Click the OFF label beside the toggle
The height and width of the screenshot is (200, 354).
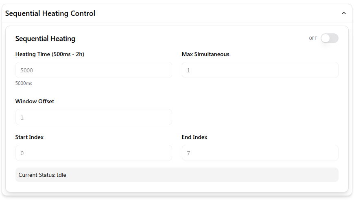[313, 39]
